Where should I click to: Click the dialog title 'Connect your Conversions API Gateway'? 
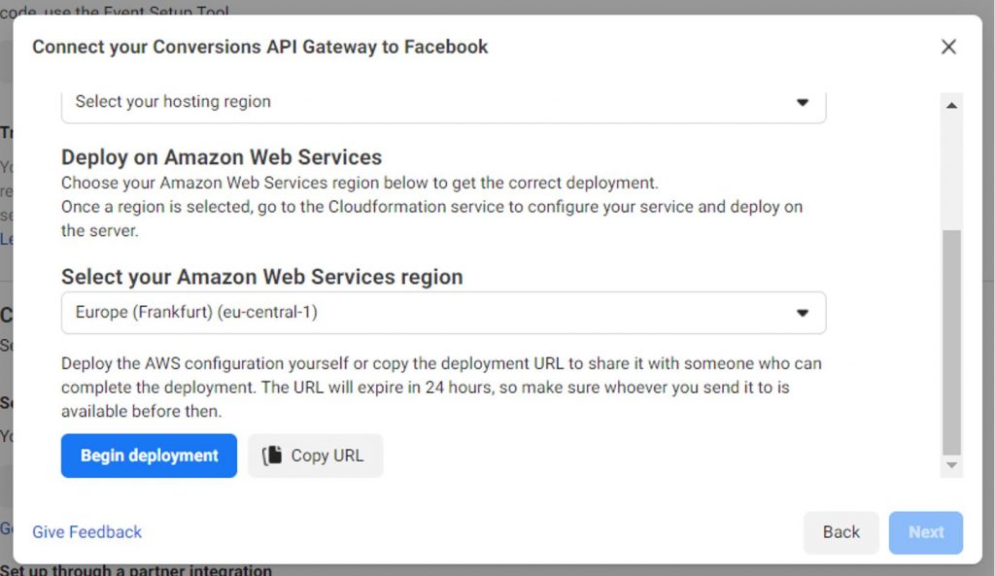259,47
